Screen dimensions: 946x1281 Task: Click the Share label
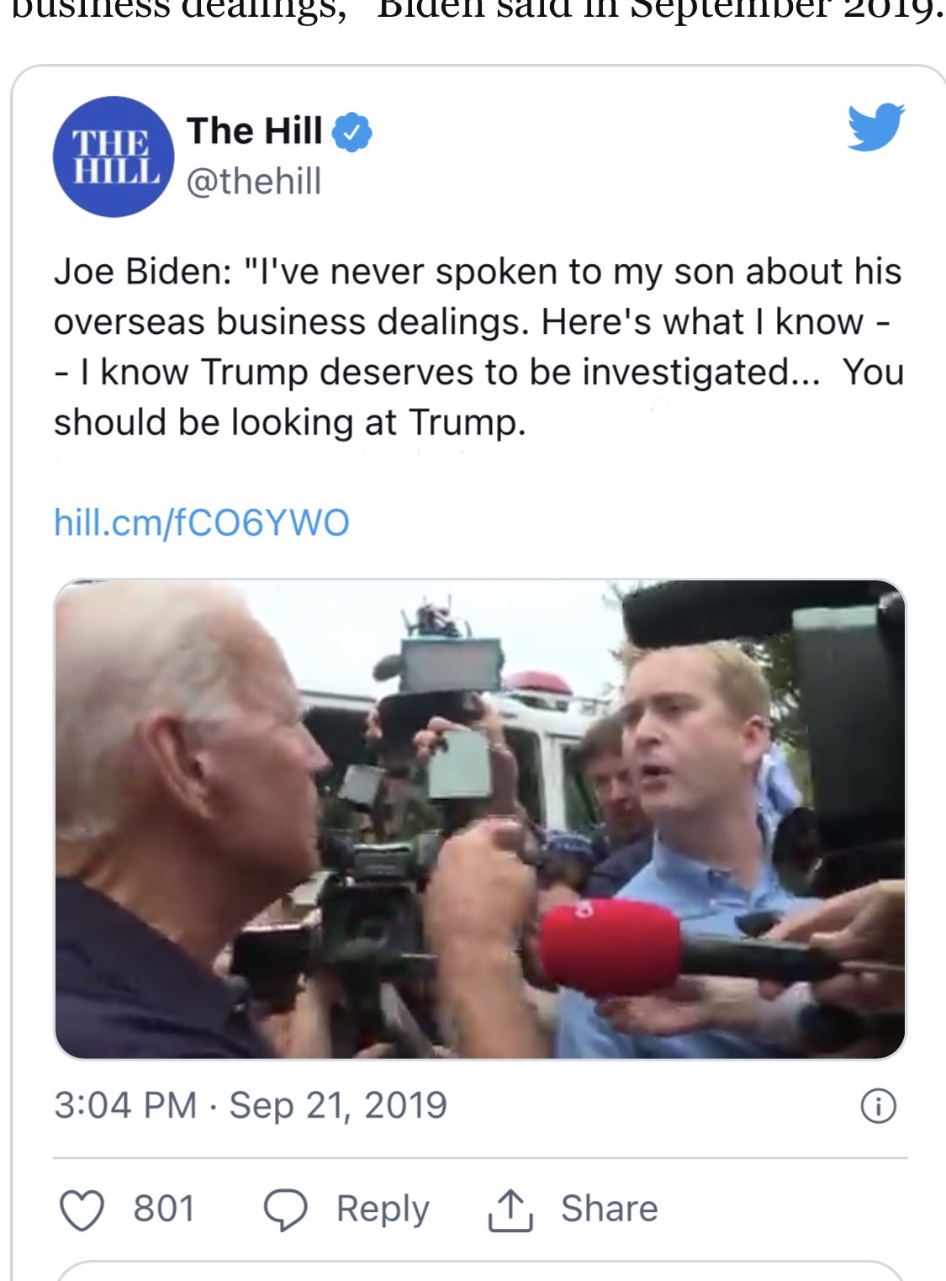point(610,1209)
